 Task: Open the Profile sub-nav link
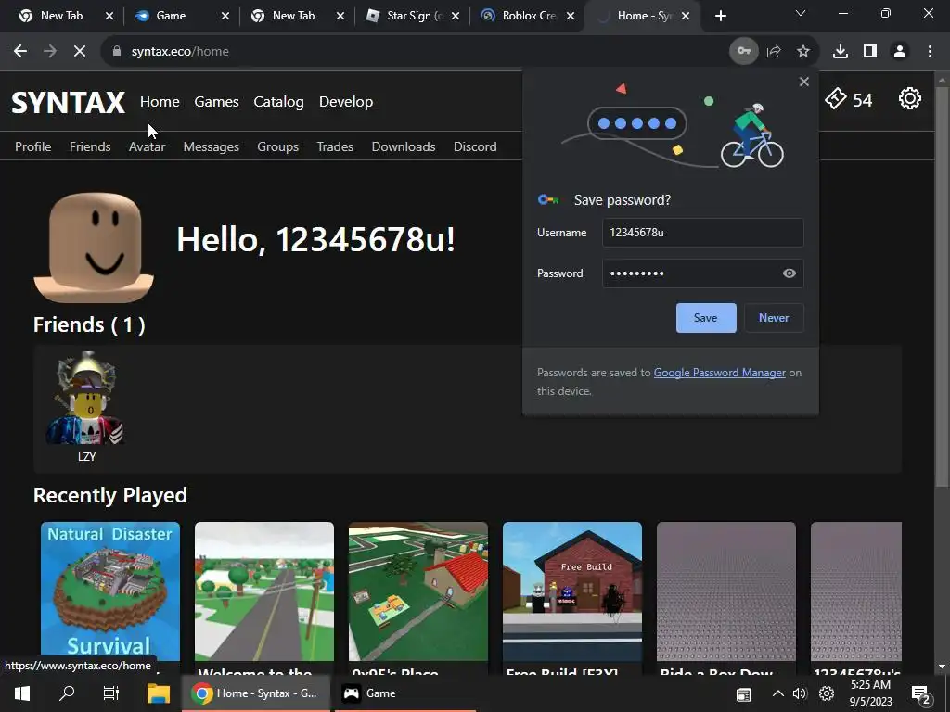[32, 146]
